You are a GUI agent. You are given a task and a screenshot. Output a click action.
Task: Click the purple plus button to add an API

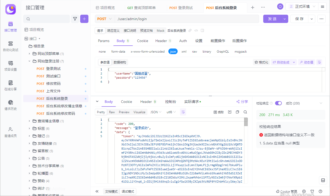pos(84,19)
